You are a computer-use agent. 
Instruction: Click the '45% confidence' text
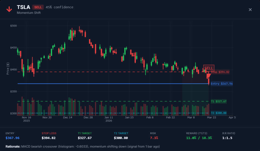tap(59, 7)
